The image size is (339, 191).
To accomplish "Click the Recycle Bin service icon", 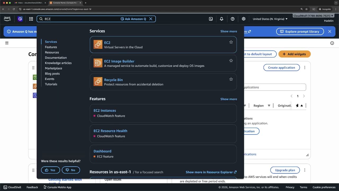I will [x=98, y=82].
